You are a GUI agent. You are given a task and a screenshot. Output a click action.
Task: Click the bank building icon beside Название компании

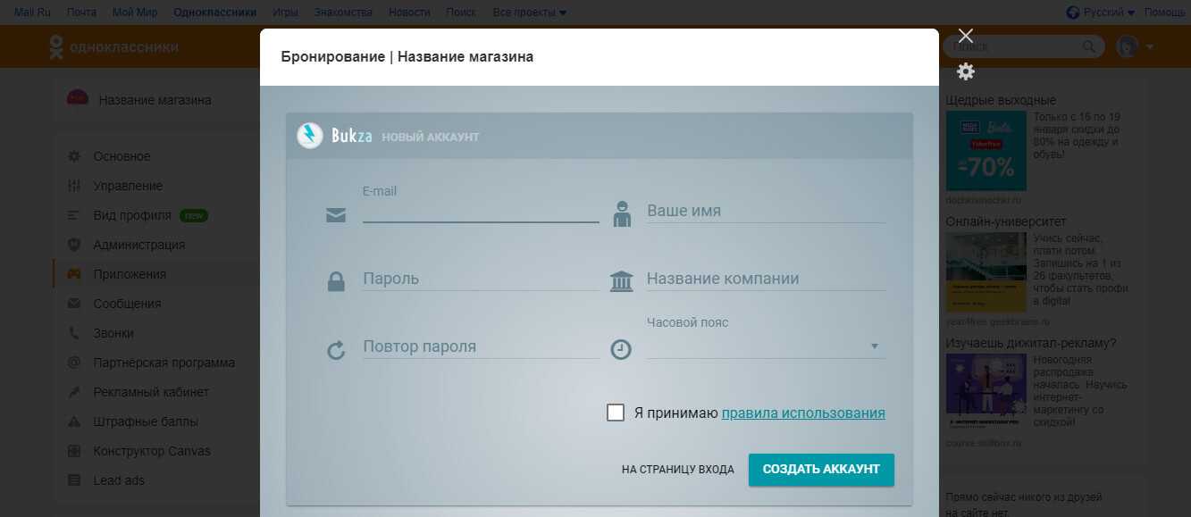[621, 281]
